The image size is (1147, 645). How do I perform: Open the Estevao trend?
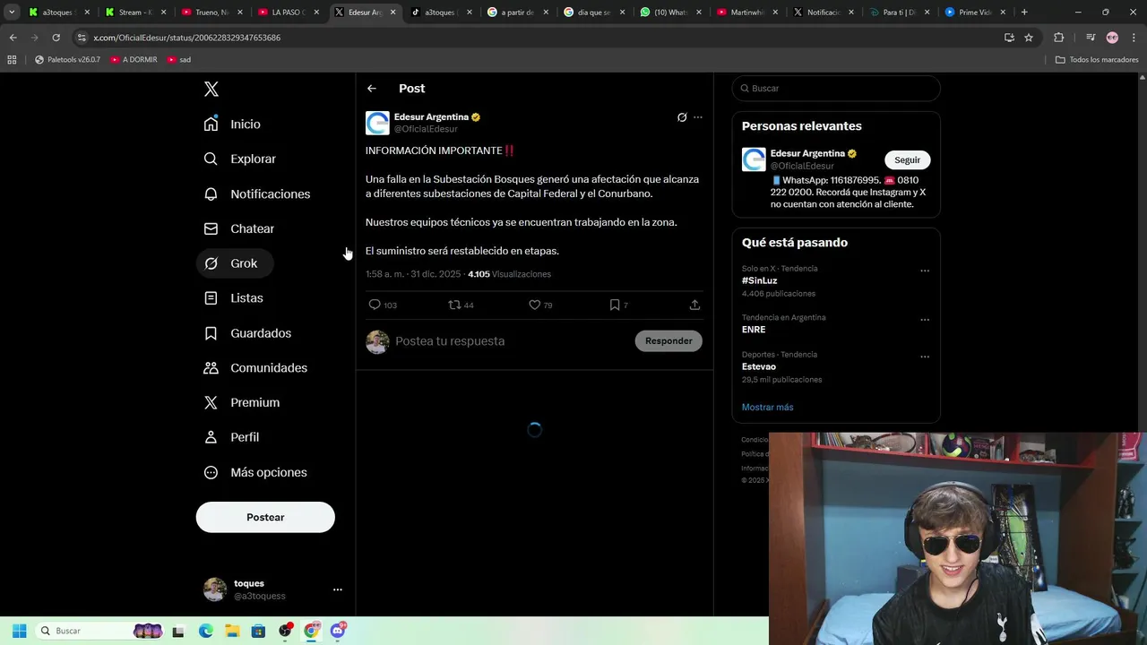click(759, 366)
